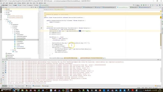163x92 pixels.
Task: Select HeuristicMiner class in tree
Action: [20, 43]
